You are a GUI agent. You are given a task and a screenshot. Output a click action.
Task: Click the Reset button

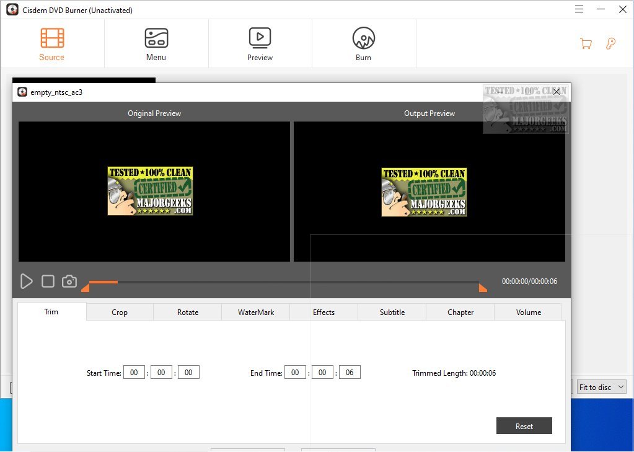524,426
